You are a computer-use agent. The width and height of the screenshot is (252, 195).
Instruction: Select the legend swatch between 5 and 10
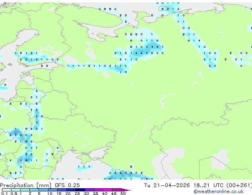tap(43, 190)
